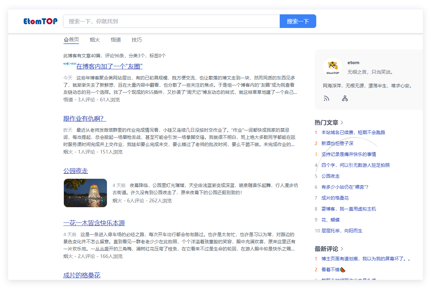Open hot article 本站域名已续费,短期不会跑路
Viewport: 431px width, 288px height.
pyautogui.click(x=353, y=132)
